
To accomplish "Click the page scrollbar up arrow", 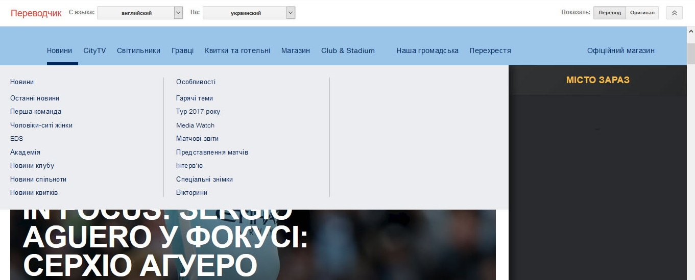I will [x=690, y=32].
